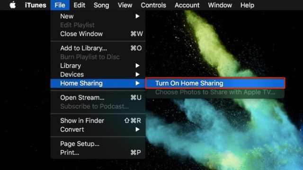The width and height of the screenshot is (303, 170).
Task: Expand the Library submenu
Action: [98, 66]
